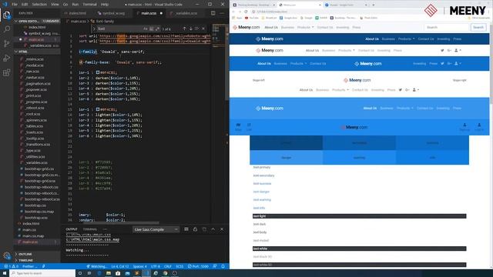Open user dropdown in the second white navbar
The height and width of the screenshot is (277, 493).
pos(458,51)
